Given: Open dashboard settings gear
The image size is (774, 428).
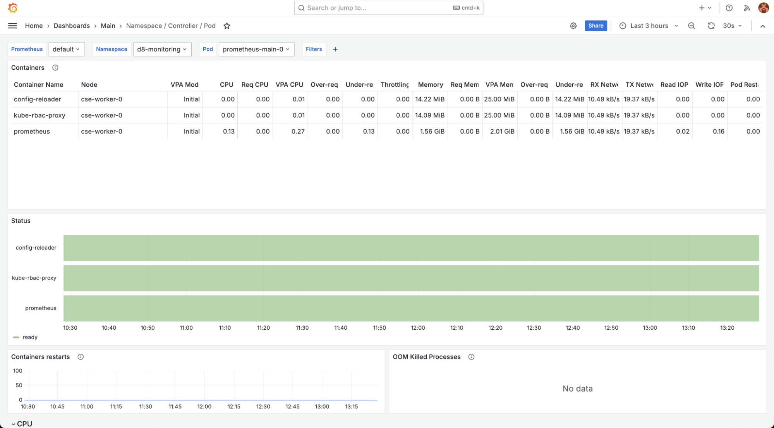Looking at the screenshot, I should (x=573, y=26).
